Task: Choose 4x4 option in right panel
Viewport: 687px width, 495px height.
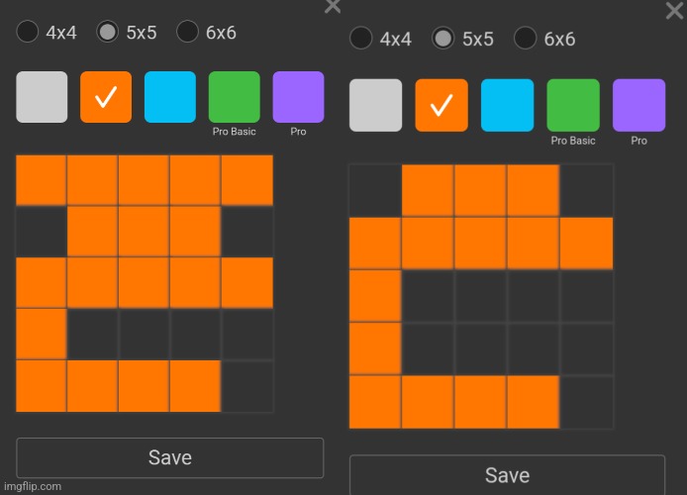Action: pyautogui.click(x=361, y=39)
